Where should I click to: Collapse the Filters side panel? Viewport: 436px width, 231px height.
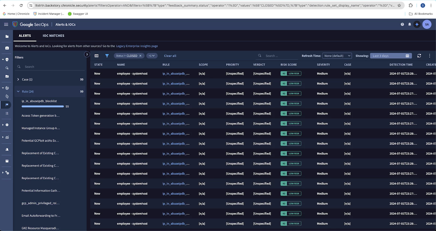[x=87, y=54]
